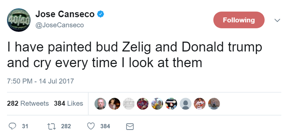Click the white document-image liker avatar
The image size is (286, 137).
tap(129, 103)
